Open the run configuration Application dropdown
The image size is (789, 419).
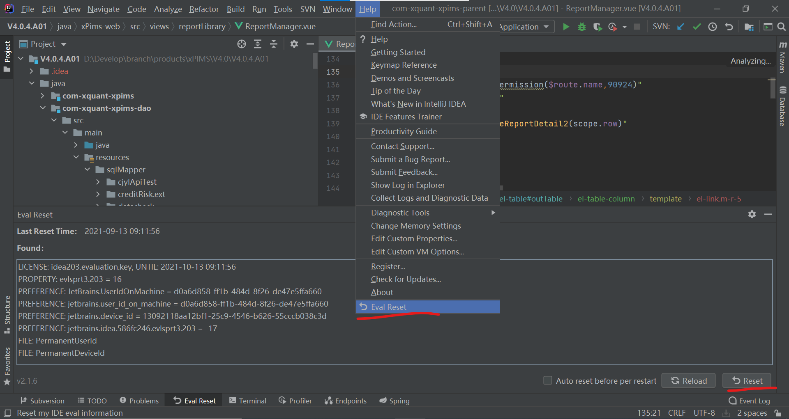526,27
